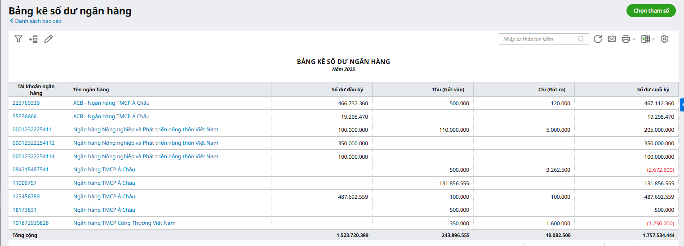
Task: Select "Ngân hàng TMCP Công Thương Việt Nam"
Action: (124, 223)
